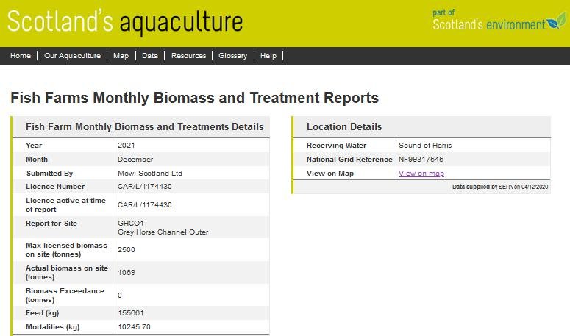The height and width of the screenshot is (336, 570).
Task: Click the Location Details panel header
Action: (x=344, y=127)
